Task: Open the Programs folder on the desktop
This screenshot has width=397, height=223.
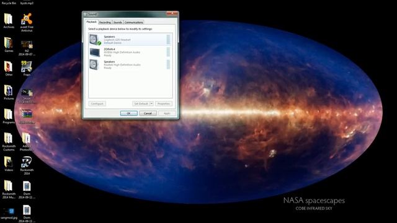Action: click(9, 115)
